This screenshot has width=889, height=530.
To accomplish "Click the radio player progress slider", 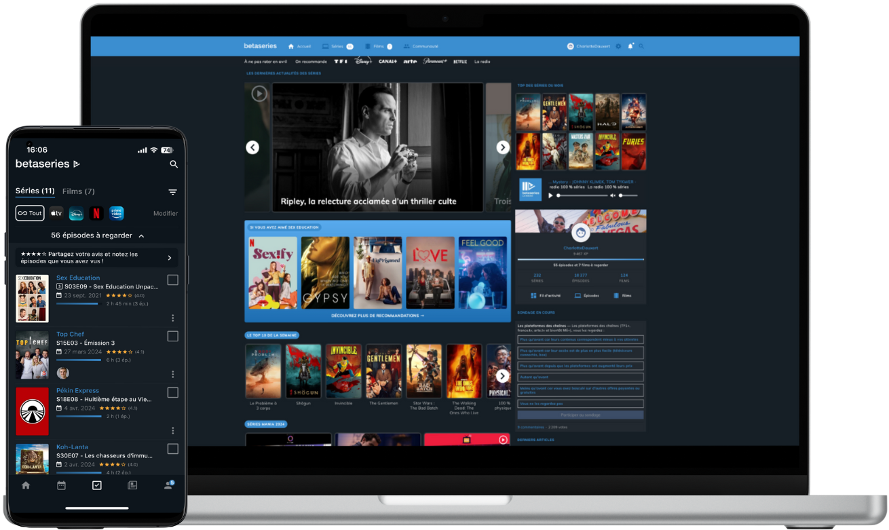I will pos(582,195).
